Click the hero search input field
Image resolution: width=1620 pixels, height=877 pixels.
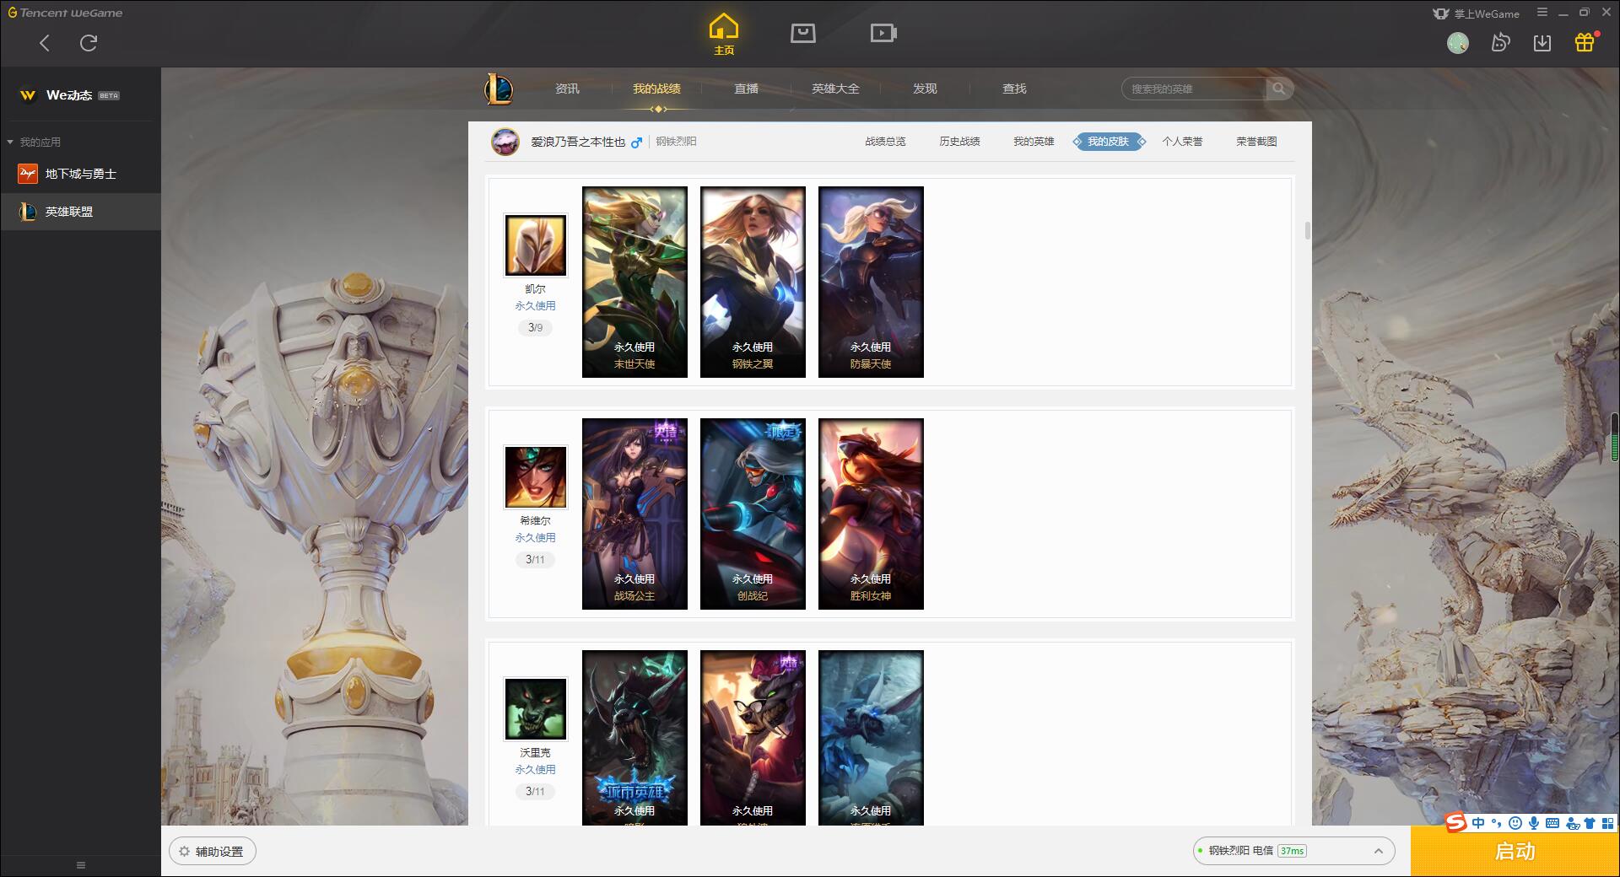(1194, 89)
